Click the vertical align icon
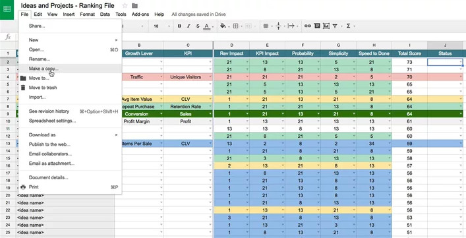 coord(278,26)
